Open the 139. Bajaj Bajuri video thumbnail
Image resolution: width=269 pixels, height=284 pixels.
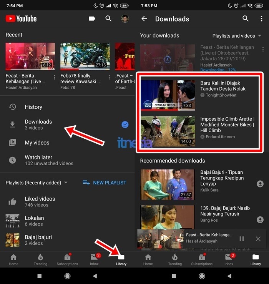(168, 217)
